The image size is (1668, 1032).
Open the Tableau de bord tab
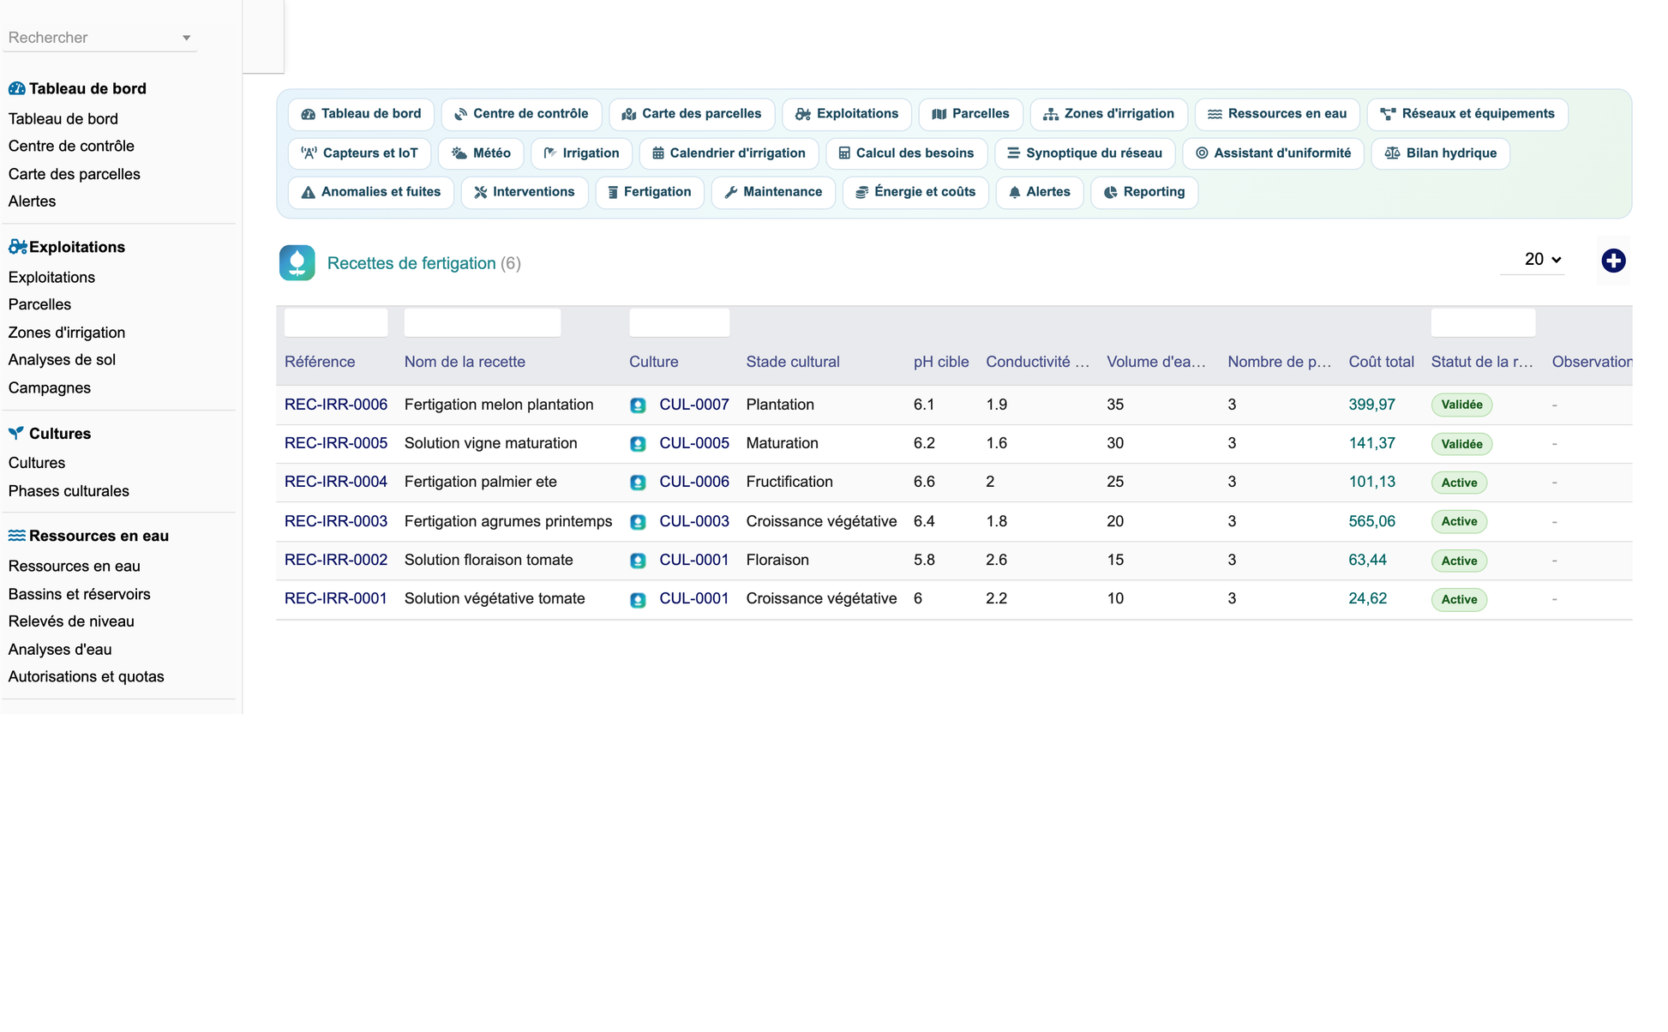coord(361,114)
